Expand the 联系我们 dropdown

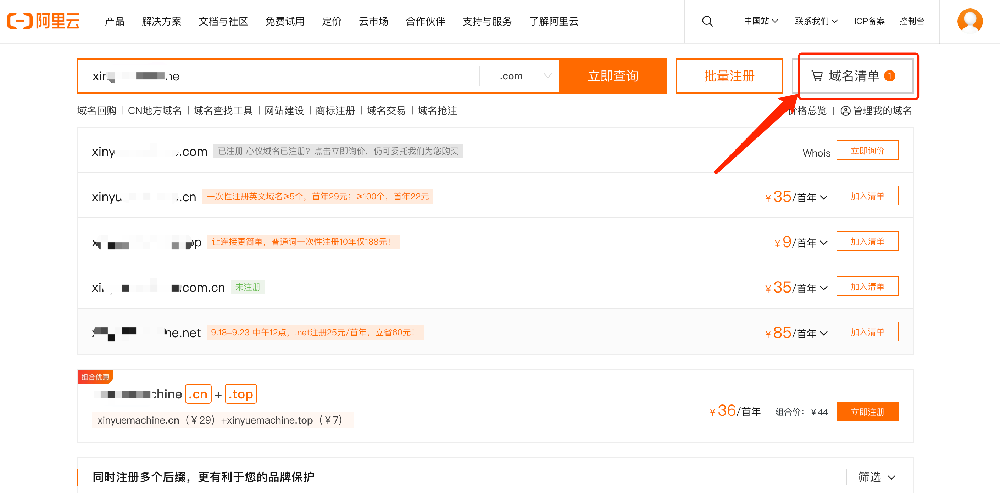coord(816,21)
